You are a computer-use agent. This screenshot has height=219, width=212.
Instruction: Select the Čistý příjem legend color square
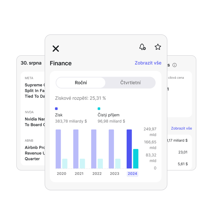[99, 109]
